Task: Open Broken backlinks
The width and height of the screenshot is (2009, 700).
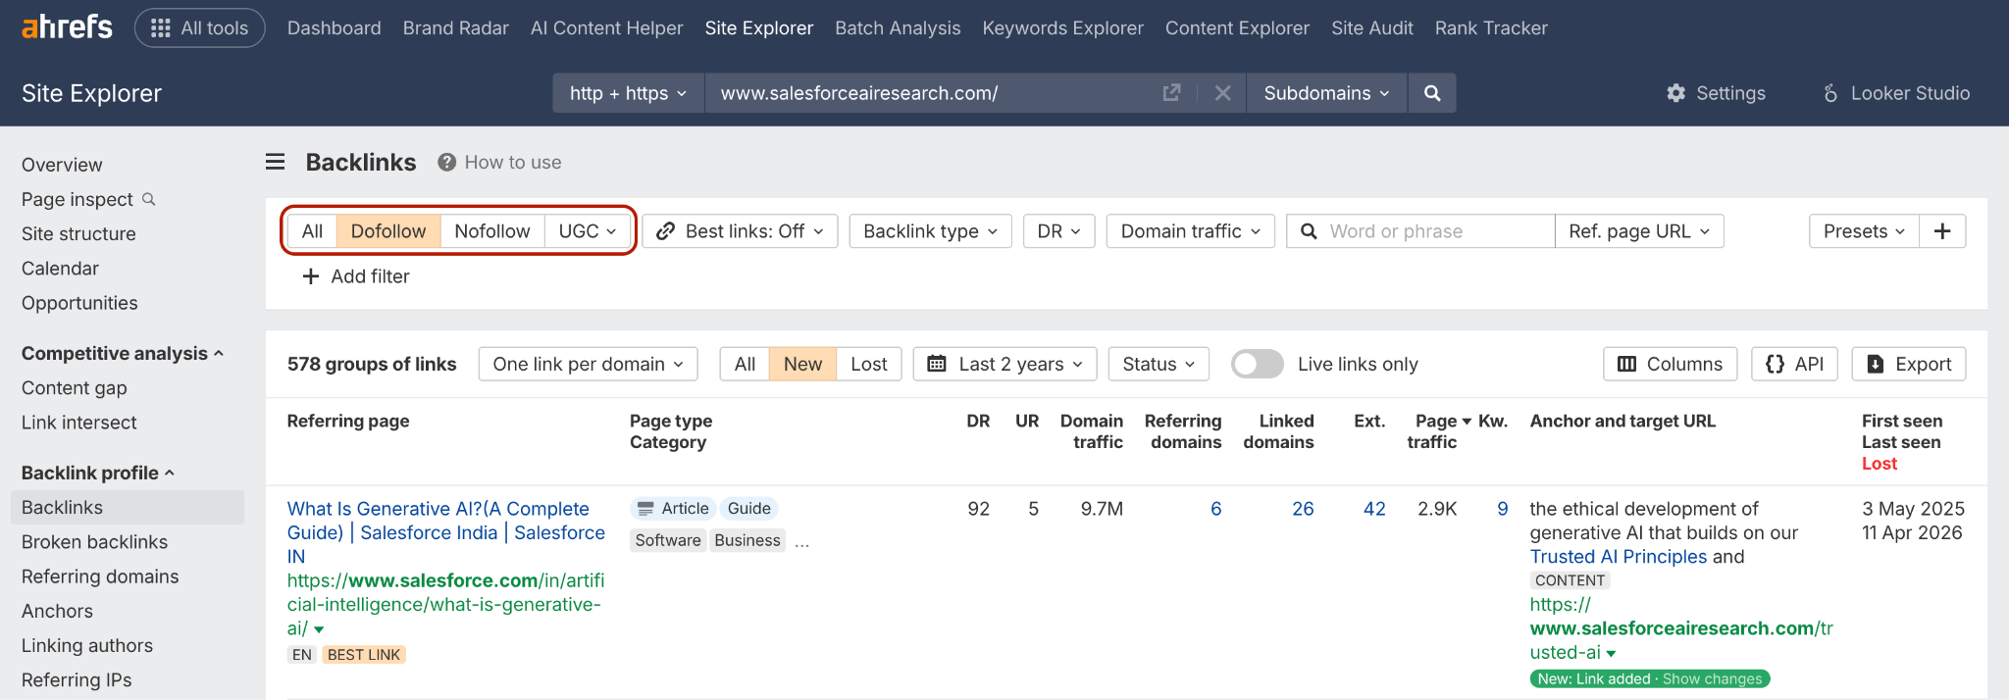Action: tap(94, 542)
